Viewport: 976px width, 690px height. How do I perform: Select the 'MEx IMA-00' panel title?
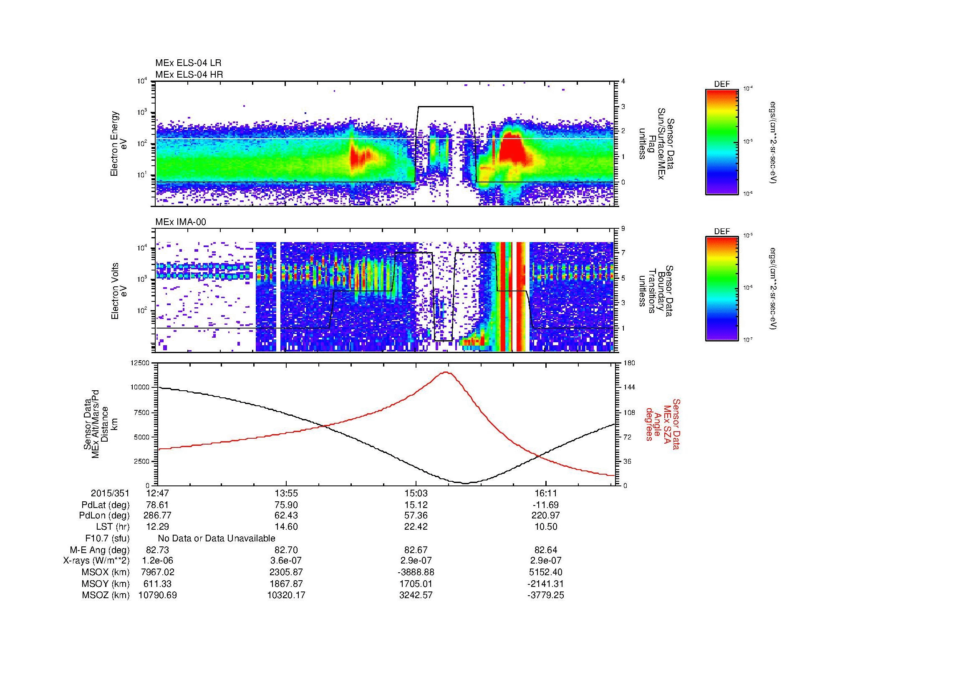181,222
